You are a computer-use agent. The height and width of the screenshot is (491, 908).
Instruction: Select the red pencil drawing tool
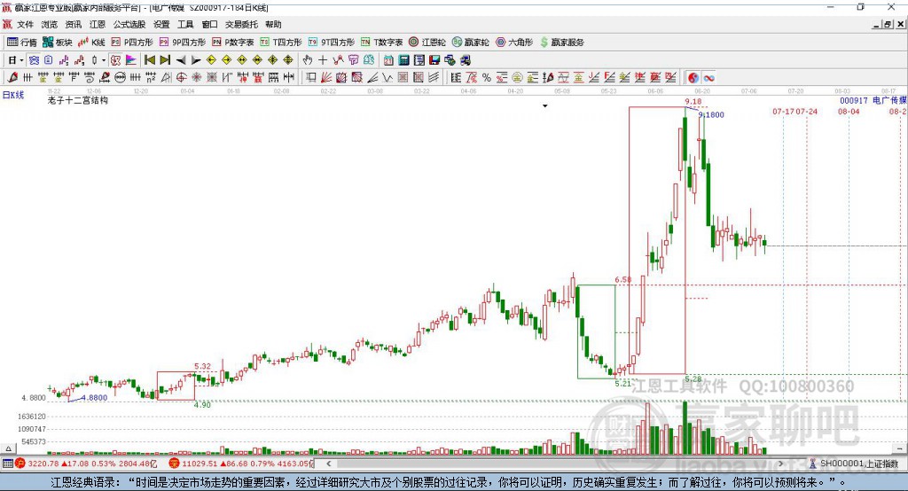(x=12, y=78)
